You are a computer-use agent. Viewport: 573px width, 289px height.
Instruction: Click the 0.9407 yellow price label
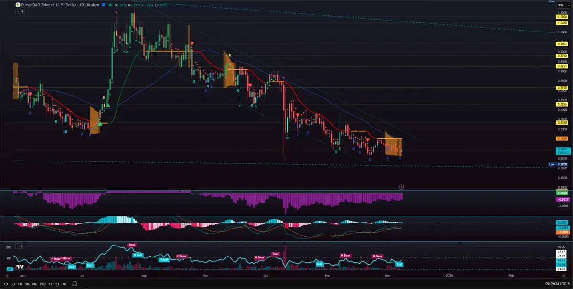pos(562,44)
